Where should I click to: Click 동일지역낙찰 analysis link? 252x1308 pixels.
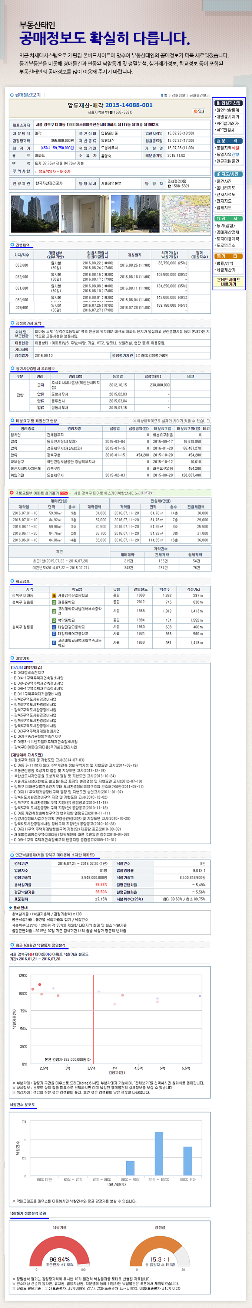click(227, 148)
